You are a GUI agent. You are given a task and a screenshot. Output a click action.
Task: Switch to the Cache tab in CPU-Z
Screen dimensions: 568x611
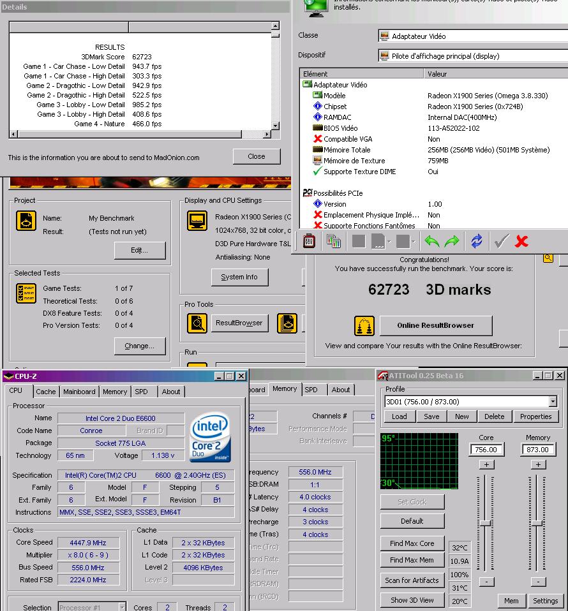(45, 392)
